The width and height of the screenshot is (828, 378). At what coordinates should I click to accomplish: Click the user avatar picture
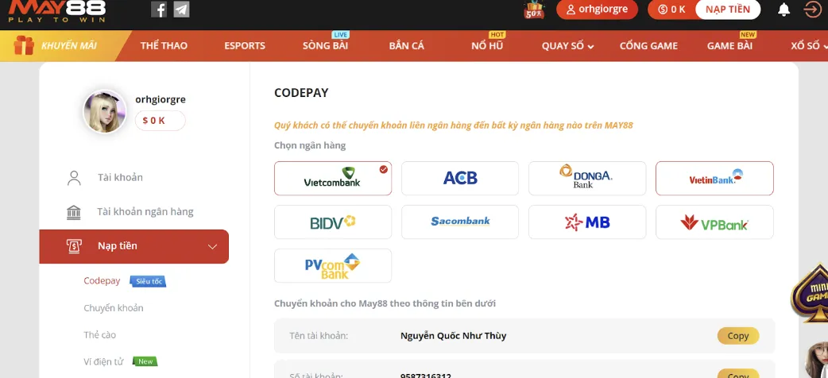pyautogui.click(x=105, y=111)
